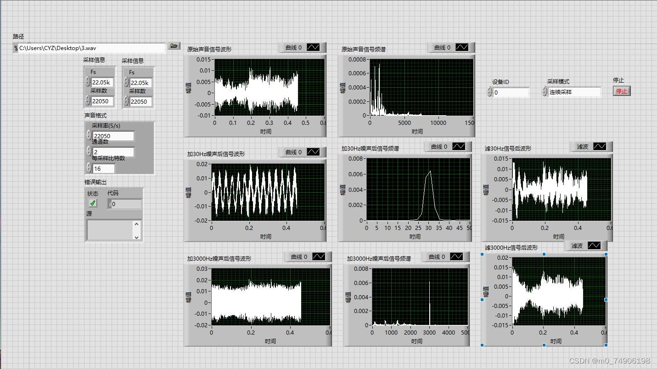Click the 加30Hz噪声后信号频谱 graph title
The image size is (657, 369).
tap(370, 148)
